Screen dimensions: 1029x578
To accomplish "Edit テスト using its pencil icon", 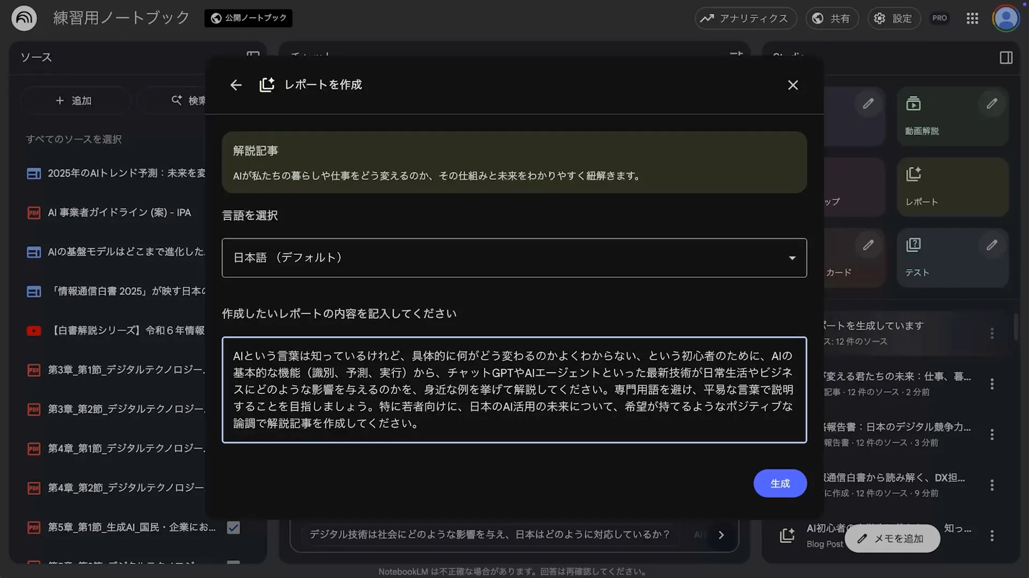I will (x=991, y=245).
